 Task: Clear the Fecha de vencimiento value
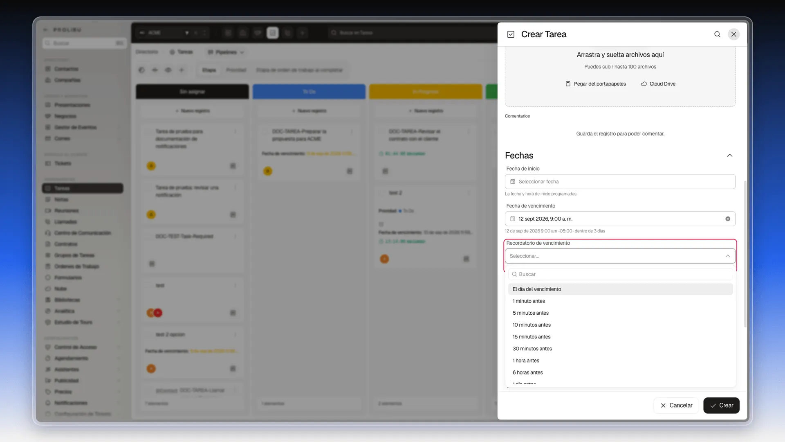[728, 219]
